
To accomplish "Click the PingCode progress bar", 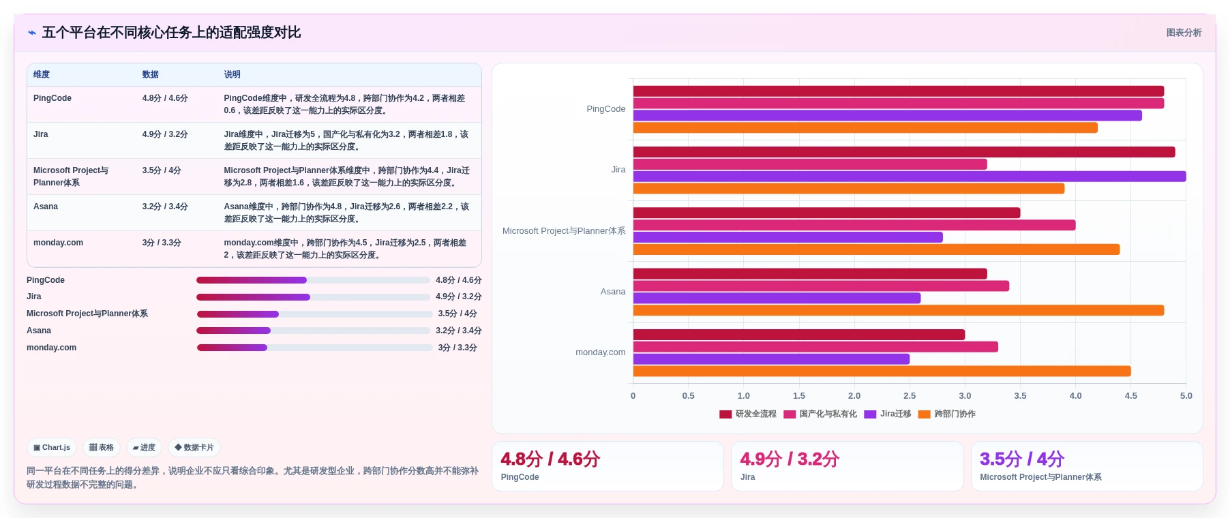I will (x=313, y=280).
